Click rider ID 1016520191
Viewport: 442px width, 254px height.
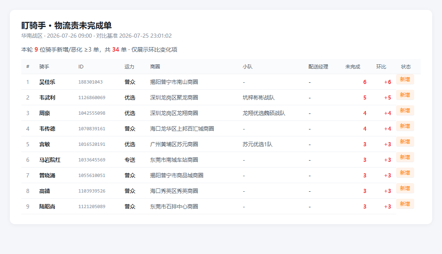(x=92, y=144)
